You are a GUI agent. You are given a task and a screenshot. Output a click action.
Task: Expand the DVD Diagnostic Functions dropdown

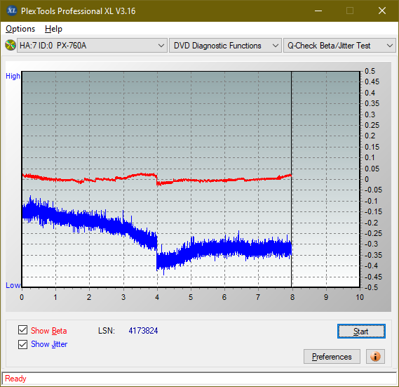point(225,46)
